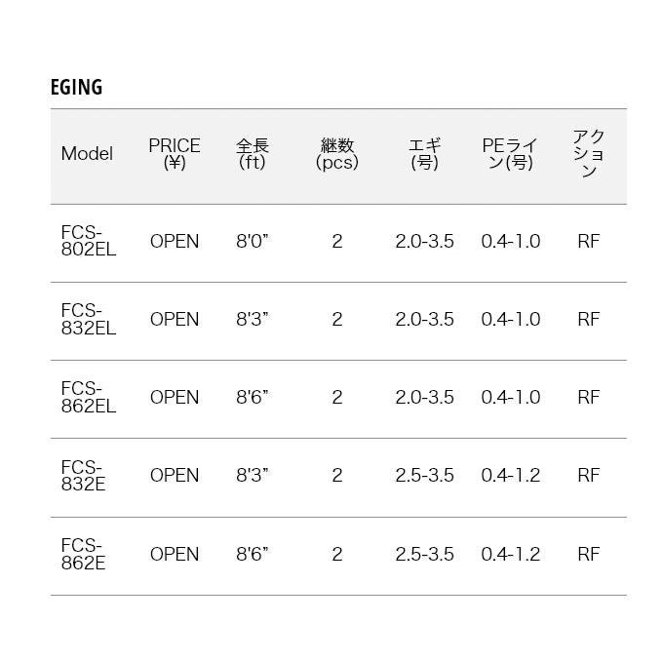Select the FCS-802EL model cell
Viewport: 663px width, 663px height.
89,241
